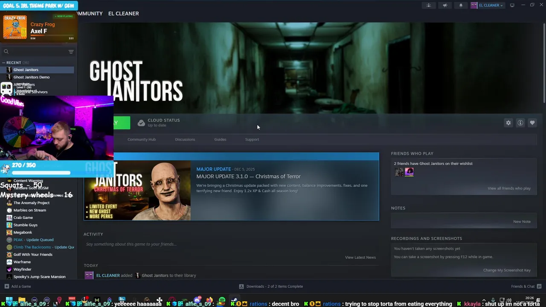Click the green Play button
Viewport: 546px width, 307px height.
pyautogui.click(x=122, y=123)
